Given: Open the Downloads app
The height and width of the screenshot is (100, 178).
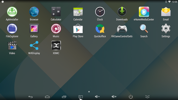Looking at the screenshot, I should pyautogui.click(x=122, y=11).
